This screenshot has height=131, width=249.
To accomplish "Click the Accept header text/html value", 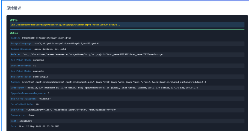I will pos(114,82).
